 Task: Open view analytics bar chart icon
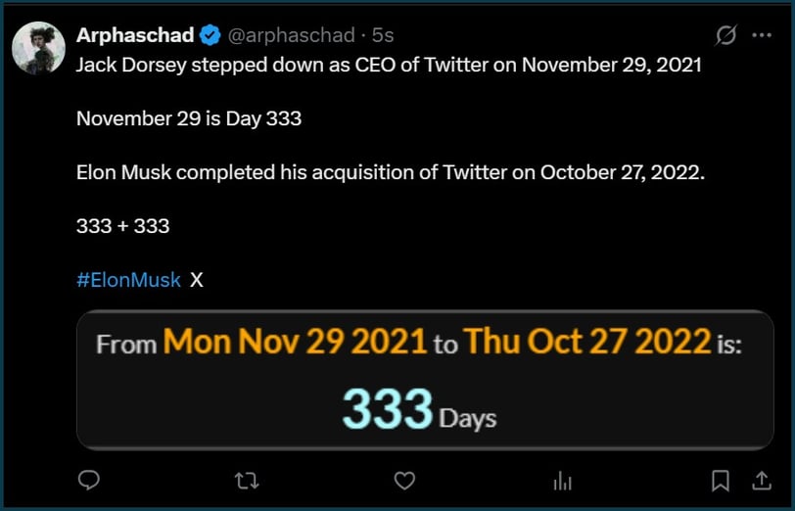click(562, 481)
